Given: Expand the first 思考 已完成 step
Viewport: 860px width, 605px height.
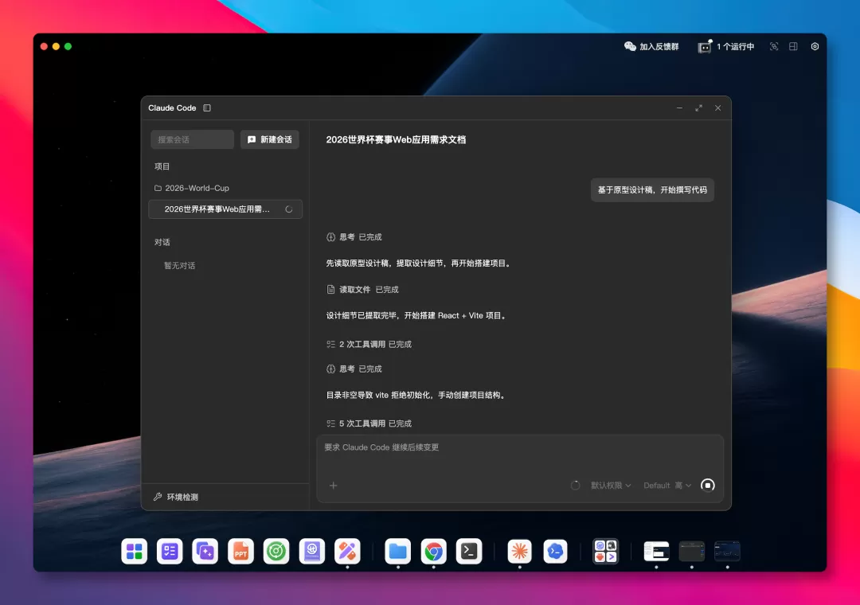Looking at the screenshot, I should (354, 237).
